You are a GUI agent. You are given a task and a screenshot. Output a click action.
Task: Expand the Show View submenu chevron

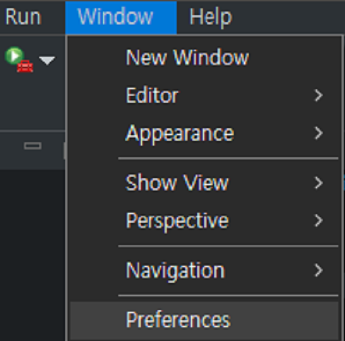coord(319,183)
